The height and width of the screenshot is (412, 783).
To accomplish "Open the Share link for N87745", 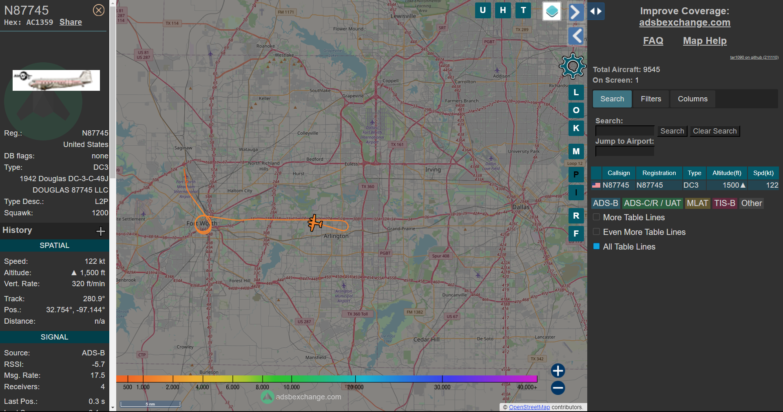I will coord(71,22).
